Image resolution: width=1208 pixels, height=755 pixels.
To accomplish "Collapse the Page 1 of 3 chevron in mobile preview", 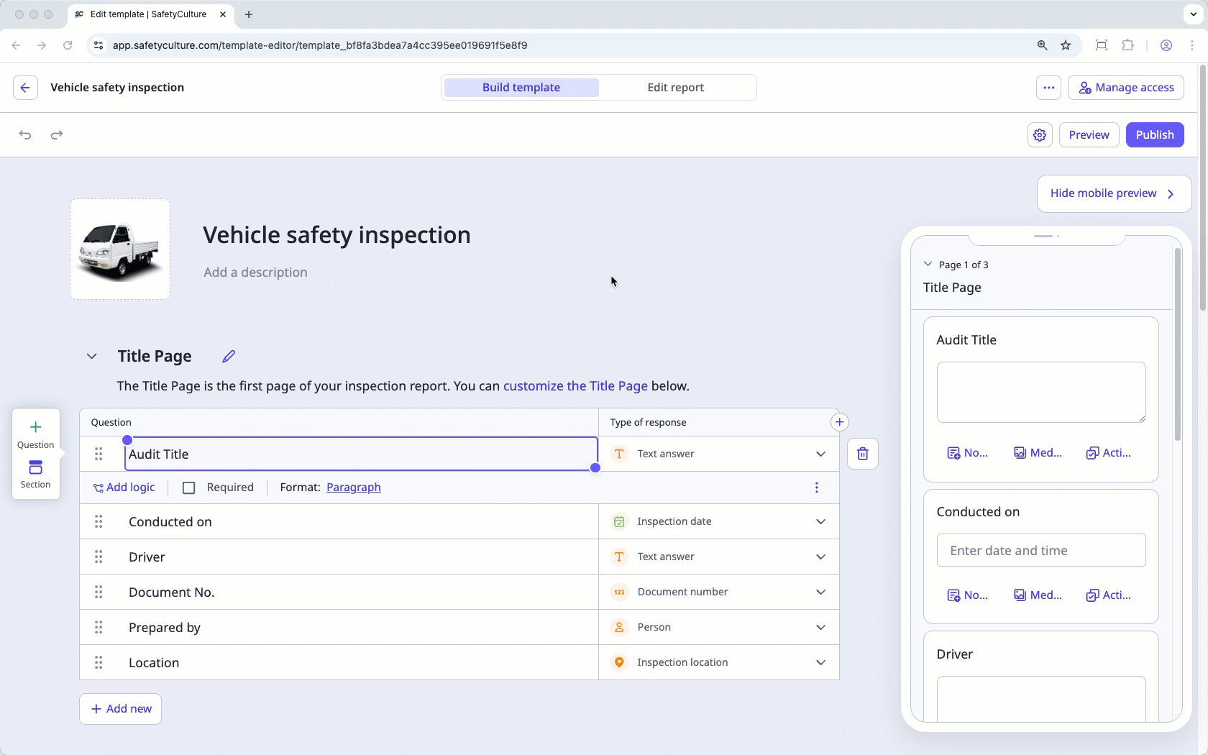I will click(x=928, y=264).
